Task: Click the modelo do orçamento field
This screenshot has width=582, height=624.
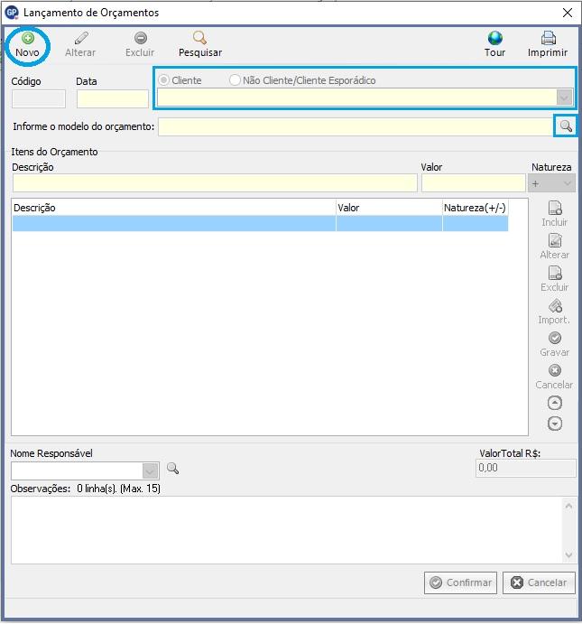Action: click(355, 126)
